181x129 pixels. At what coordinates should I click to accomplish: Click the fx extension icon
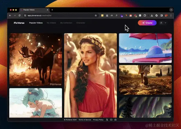point(116,15)
